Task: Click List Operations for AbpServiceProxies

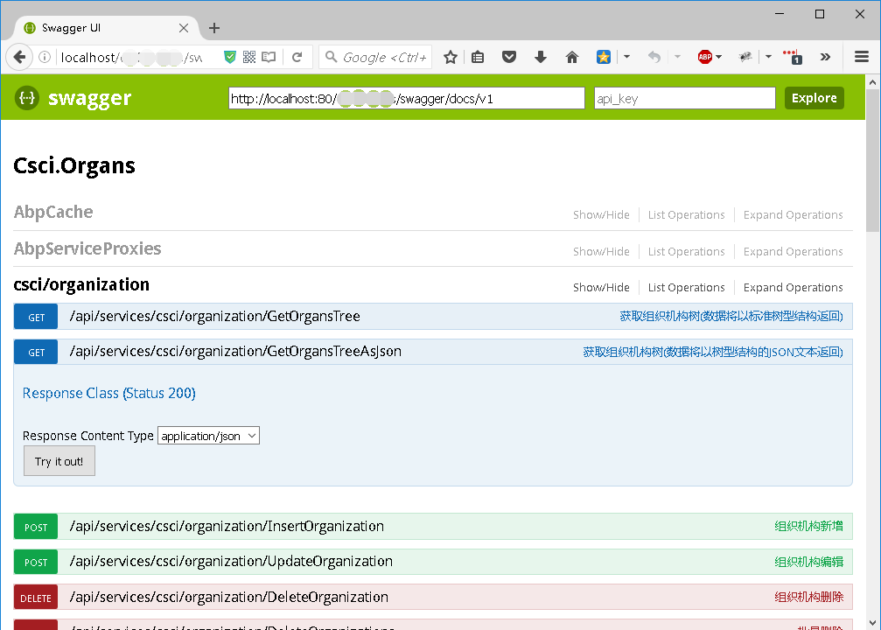Action: click(686, 251)
